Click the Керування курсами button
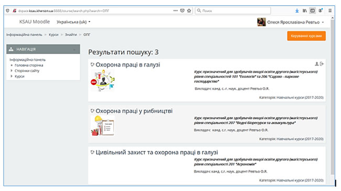The height and width of the screenshot is (191, 341). (x=306, y=36)
